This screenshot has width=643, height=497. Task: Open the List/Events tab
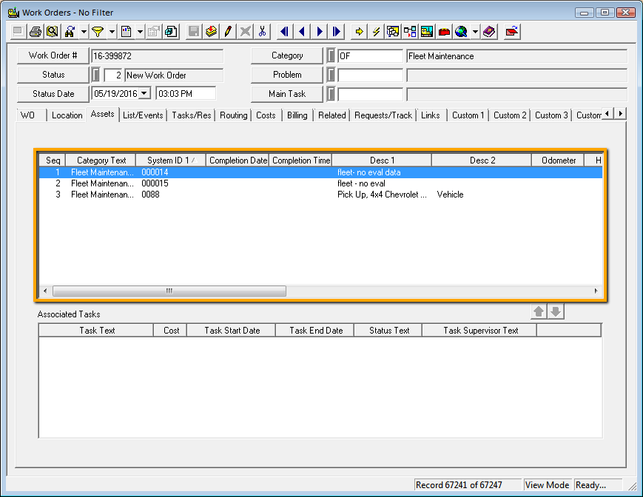143,115
